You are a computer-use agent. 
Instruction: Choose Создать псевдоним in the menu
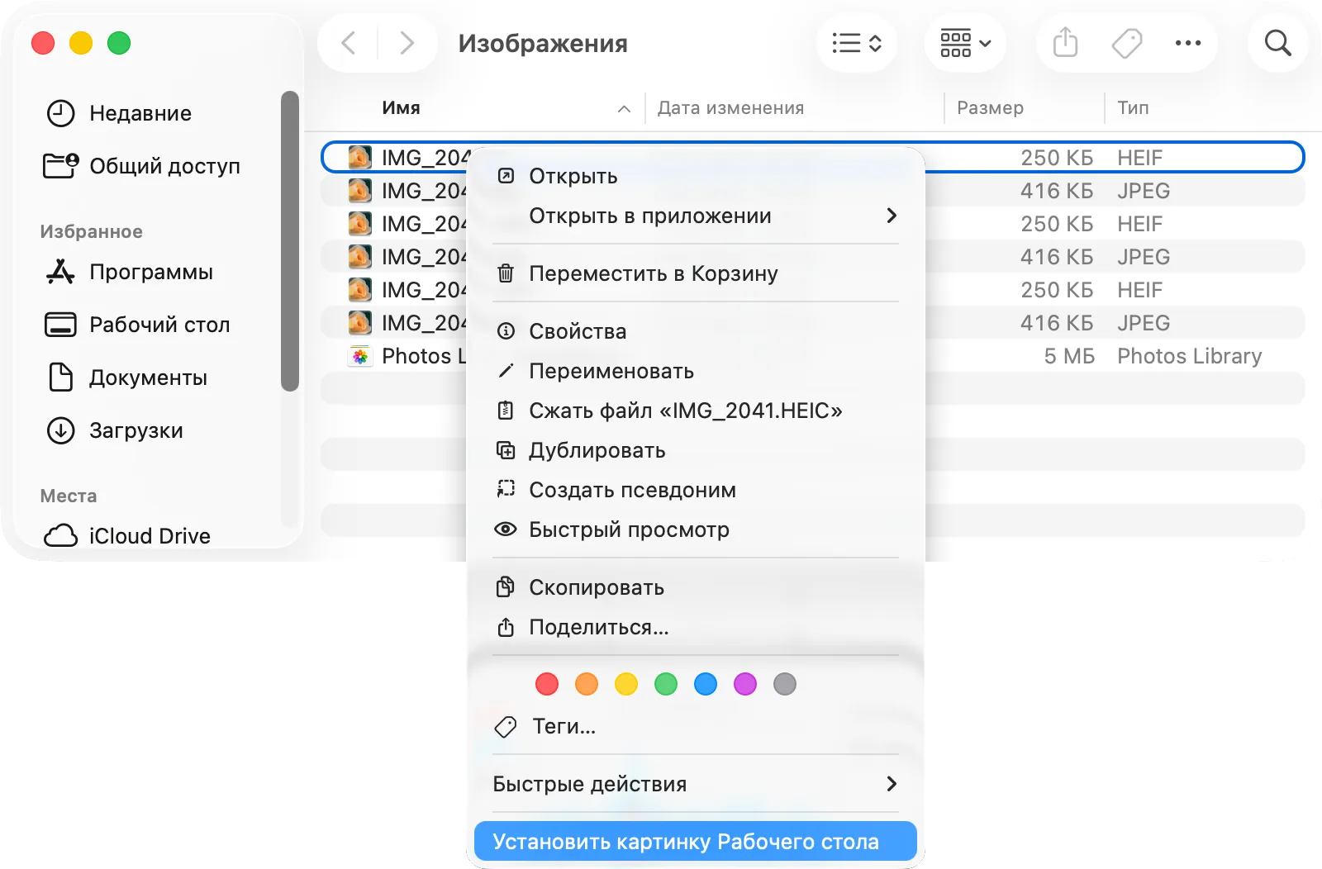695,490
